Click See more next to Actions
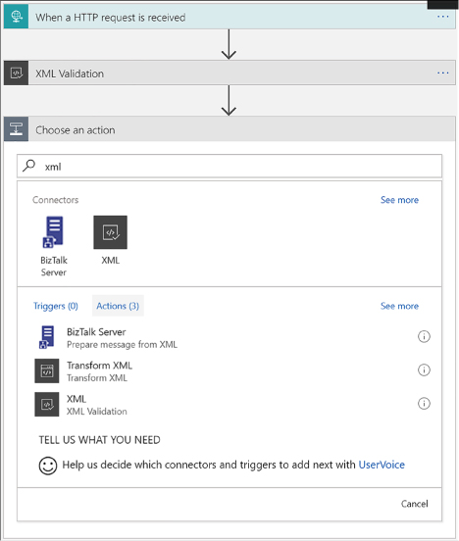 pyautogui.click(x=399, y=306)
